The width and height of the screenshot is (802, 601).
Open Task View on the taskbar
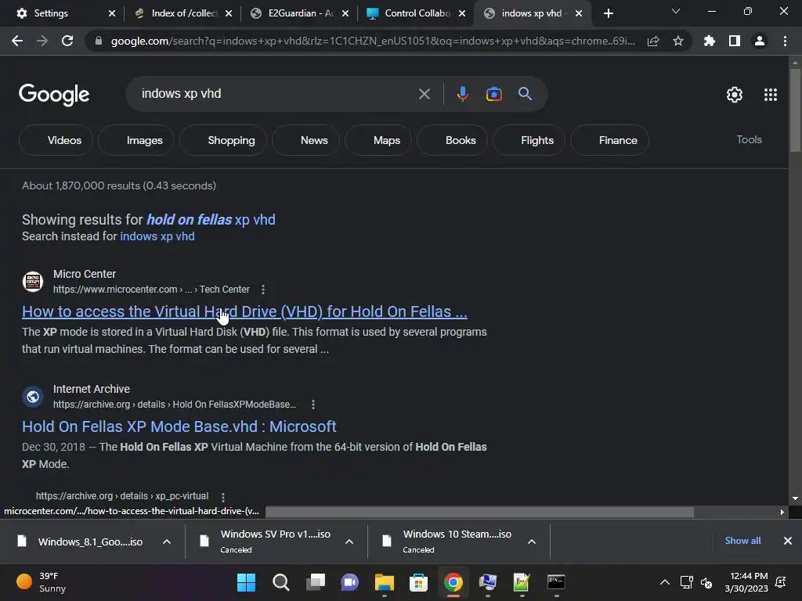[316, 582]
